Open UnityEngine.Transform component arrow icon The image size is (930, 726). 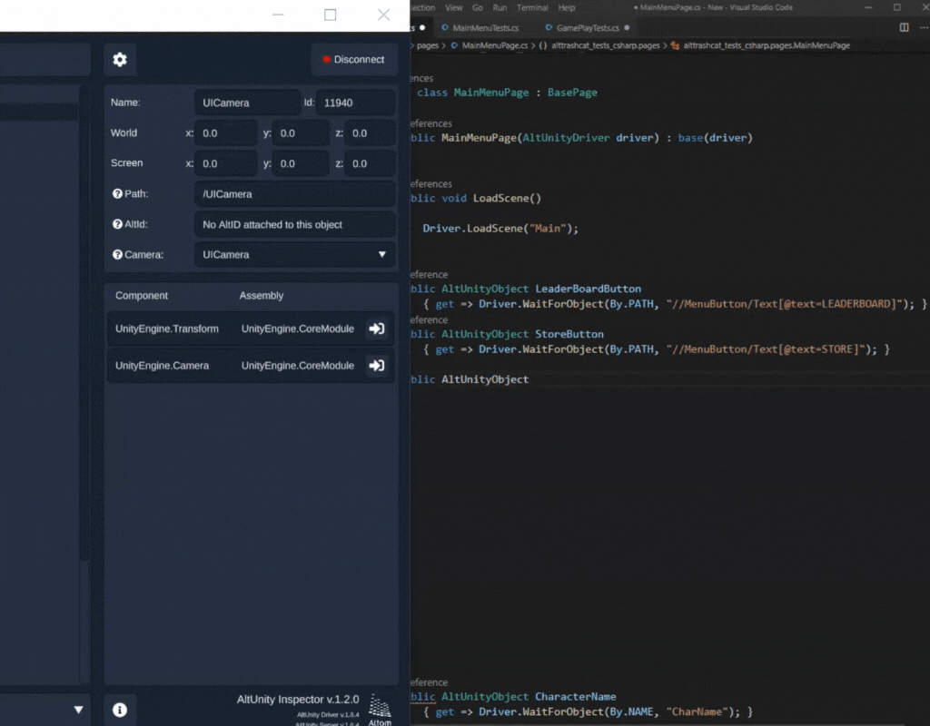[377, 329]
